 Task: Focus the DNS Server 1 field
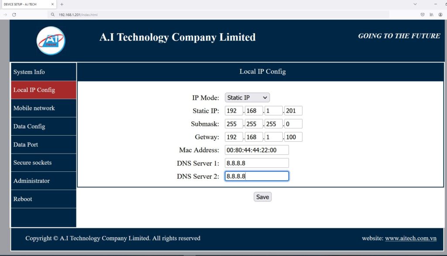(x=257, y=163)
